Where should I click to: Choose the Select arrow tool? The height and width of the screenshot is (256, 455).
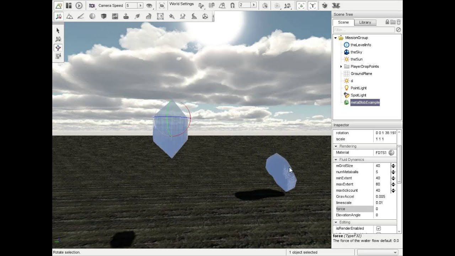58,31
